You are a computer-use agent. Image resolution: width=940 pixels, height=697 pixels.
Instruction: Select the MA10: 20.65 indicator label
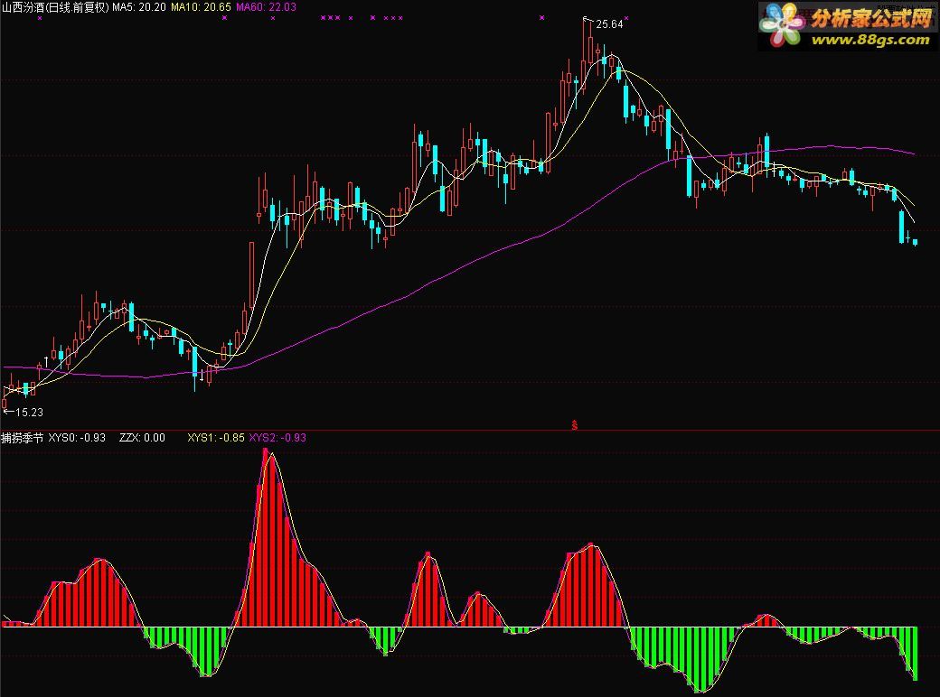[x=201, y=7]
